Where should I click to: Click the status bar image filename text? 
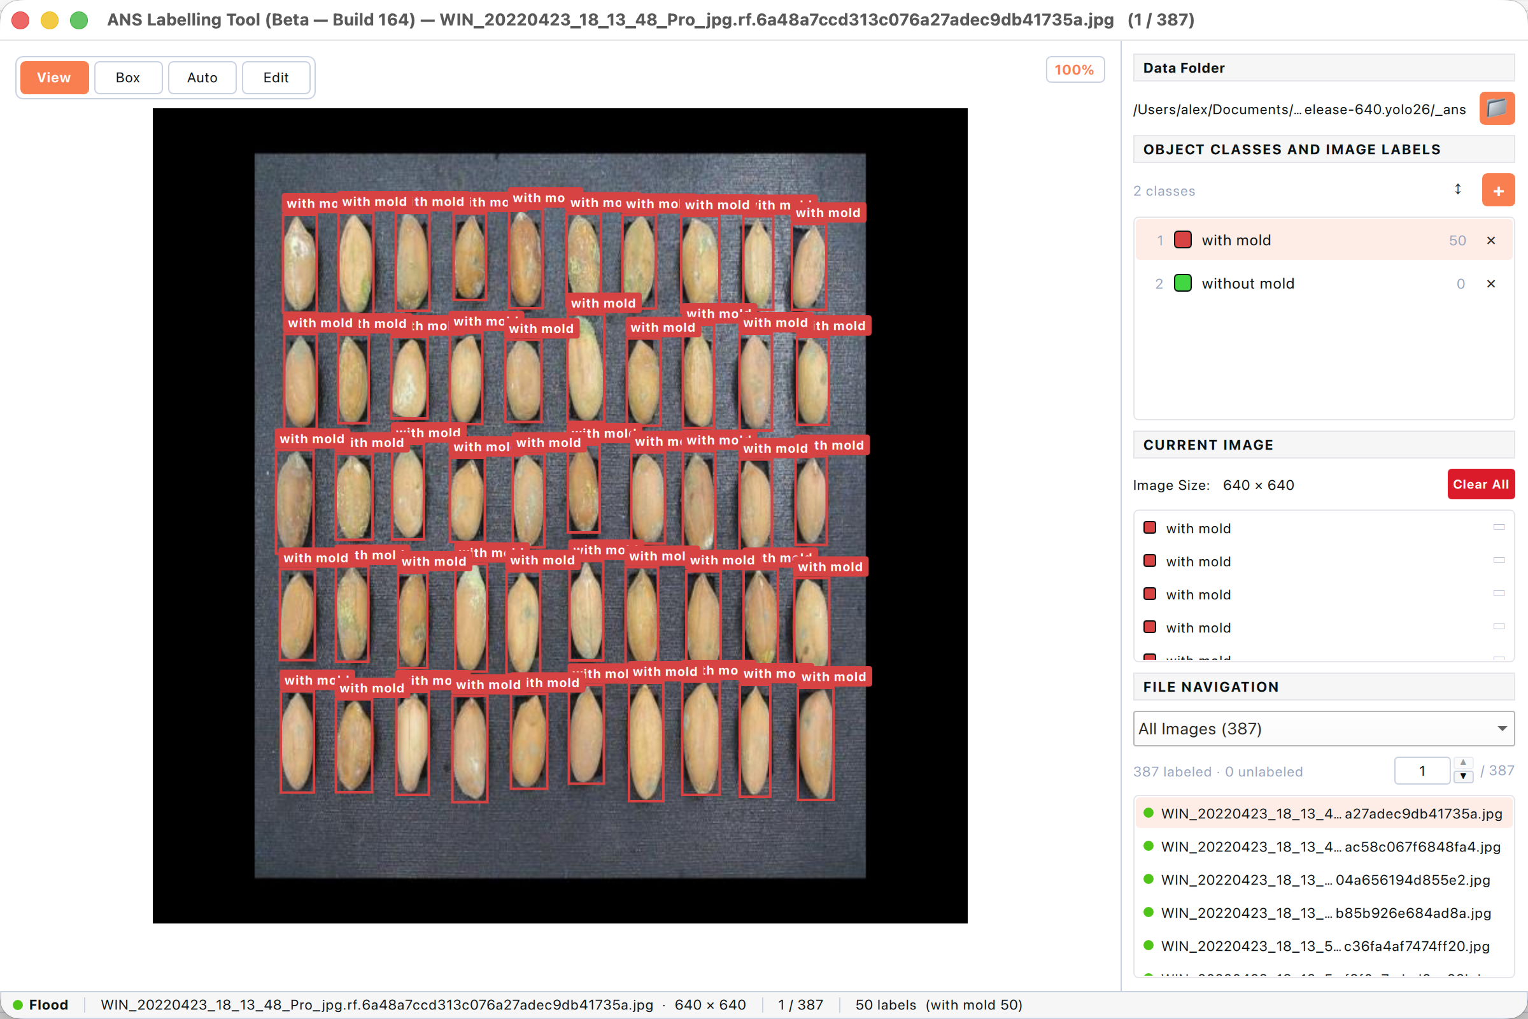(377, 1005)
